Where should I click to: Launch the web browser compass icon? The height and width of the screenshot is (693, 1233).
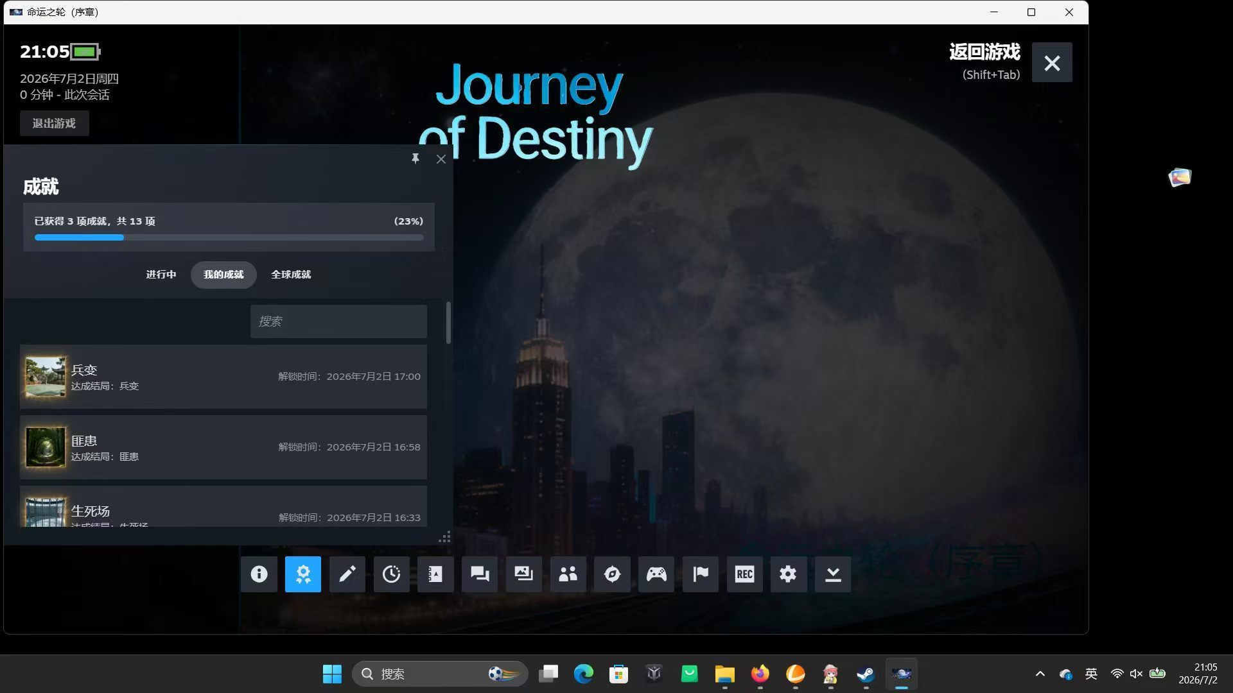point(612,574)
